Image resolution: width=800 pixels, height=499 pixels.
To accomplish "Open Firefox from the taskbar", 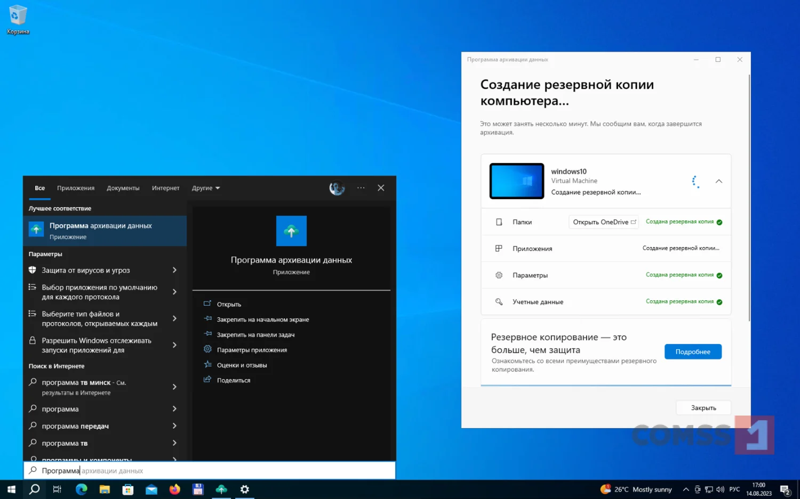I will pos(175,489).
